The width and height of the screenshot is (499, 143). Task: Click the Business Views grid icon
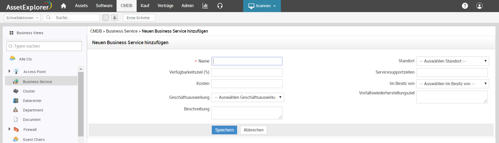11,33
